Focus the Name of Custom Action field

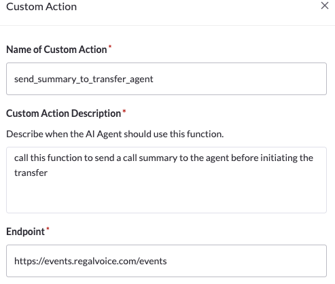point(166,79)
